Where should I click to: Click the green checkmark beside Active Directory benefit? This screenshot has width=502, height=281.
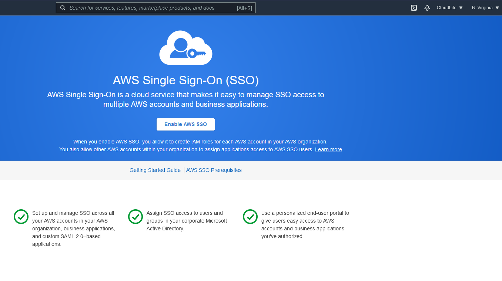pyautogui.click(x=135, y=217)
